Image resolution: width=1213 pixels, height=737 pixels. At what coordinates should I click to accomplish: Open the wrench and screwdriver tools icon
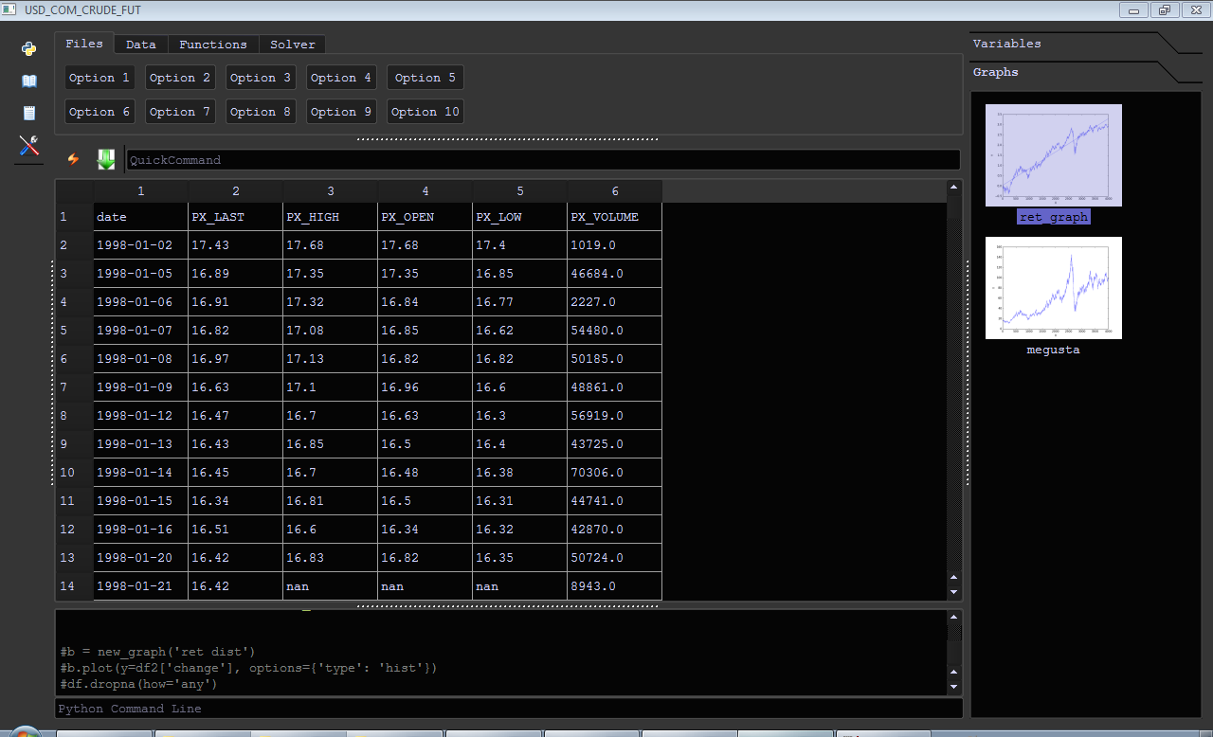click(29, 146)
